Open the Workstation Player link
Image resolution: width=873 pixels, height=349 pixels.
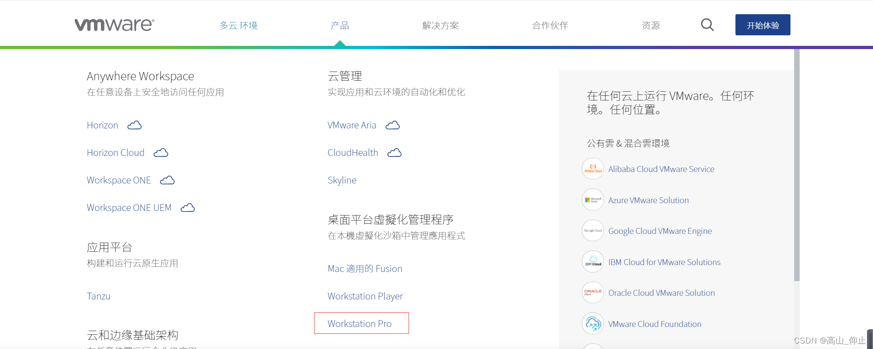[365, 296]
